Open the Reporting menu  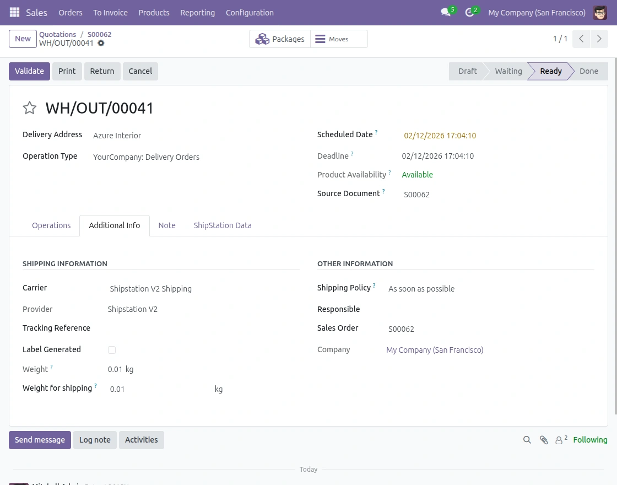coord(198,13)
